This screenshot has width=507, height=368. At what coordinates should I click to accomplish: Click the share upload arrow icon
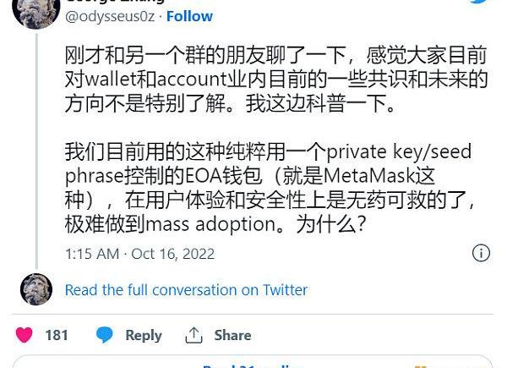(194, 335)
